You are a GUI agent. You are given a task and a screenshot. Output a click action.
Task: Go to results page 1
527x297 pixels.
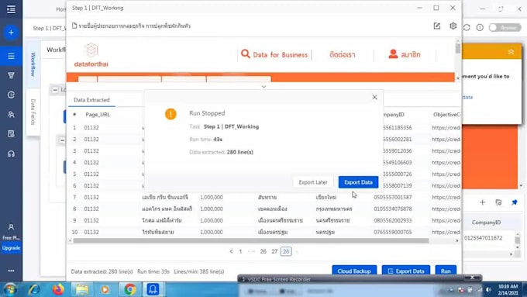pyautogui.click(x=240, y=251)
